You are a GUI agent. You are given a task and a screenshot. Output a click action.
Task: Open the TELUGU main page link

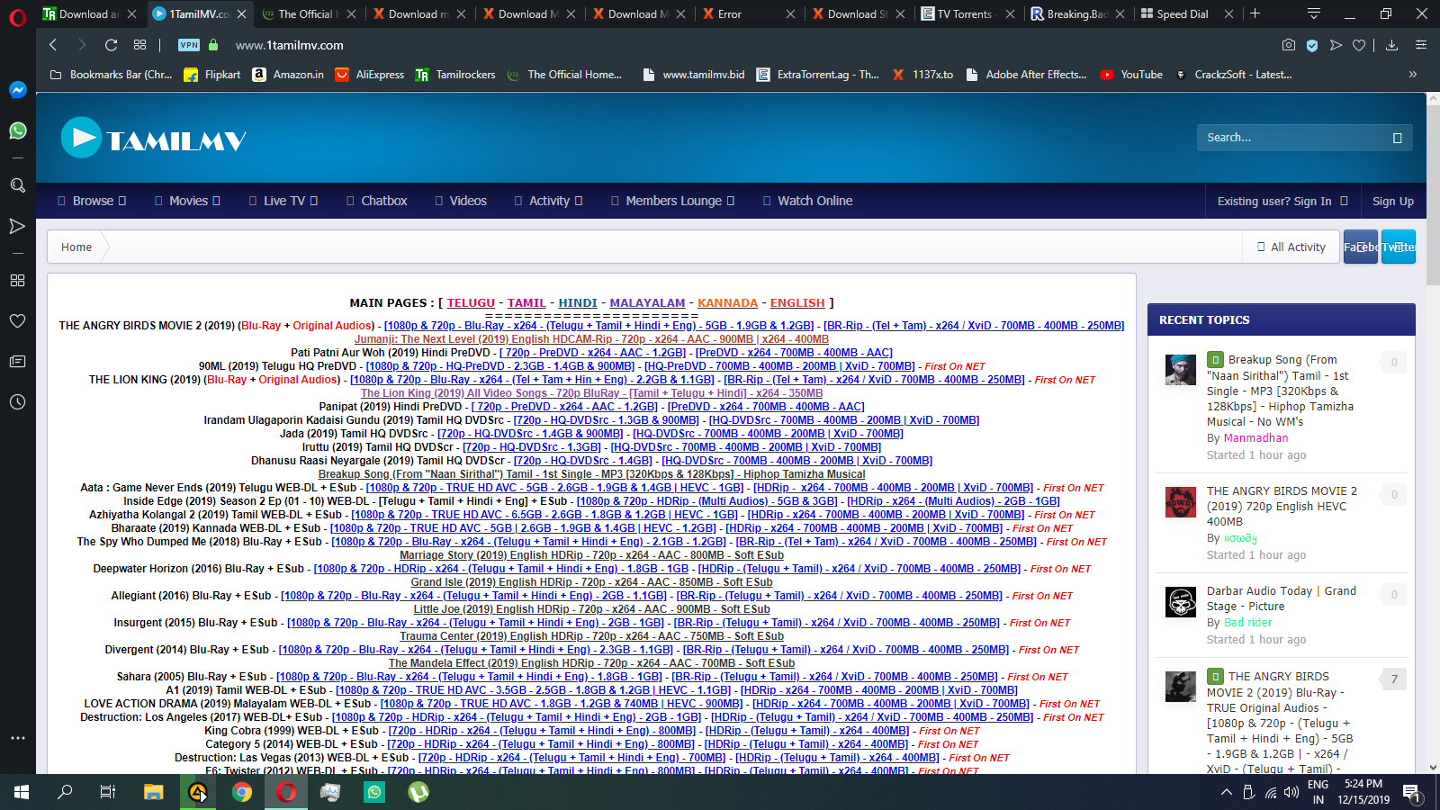pos(471,303)
